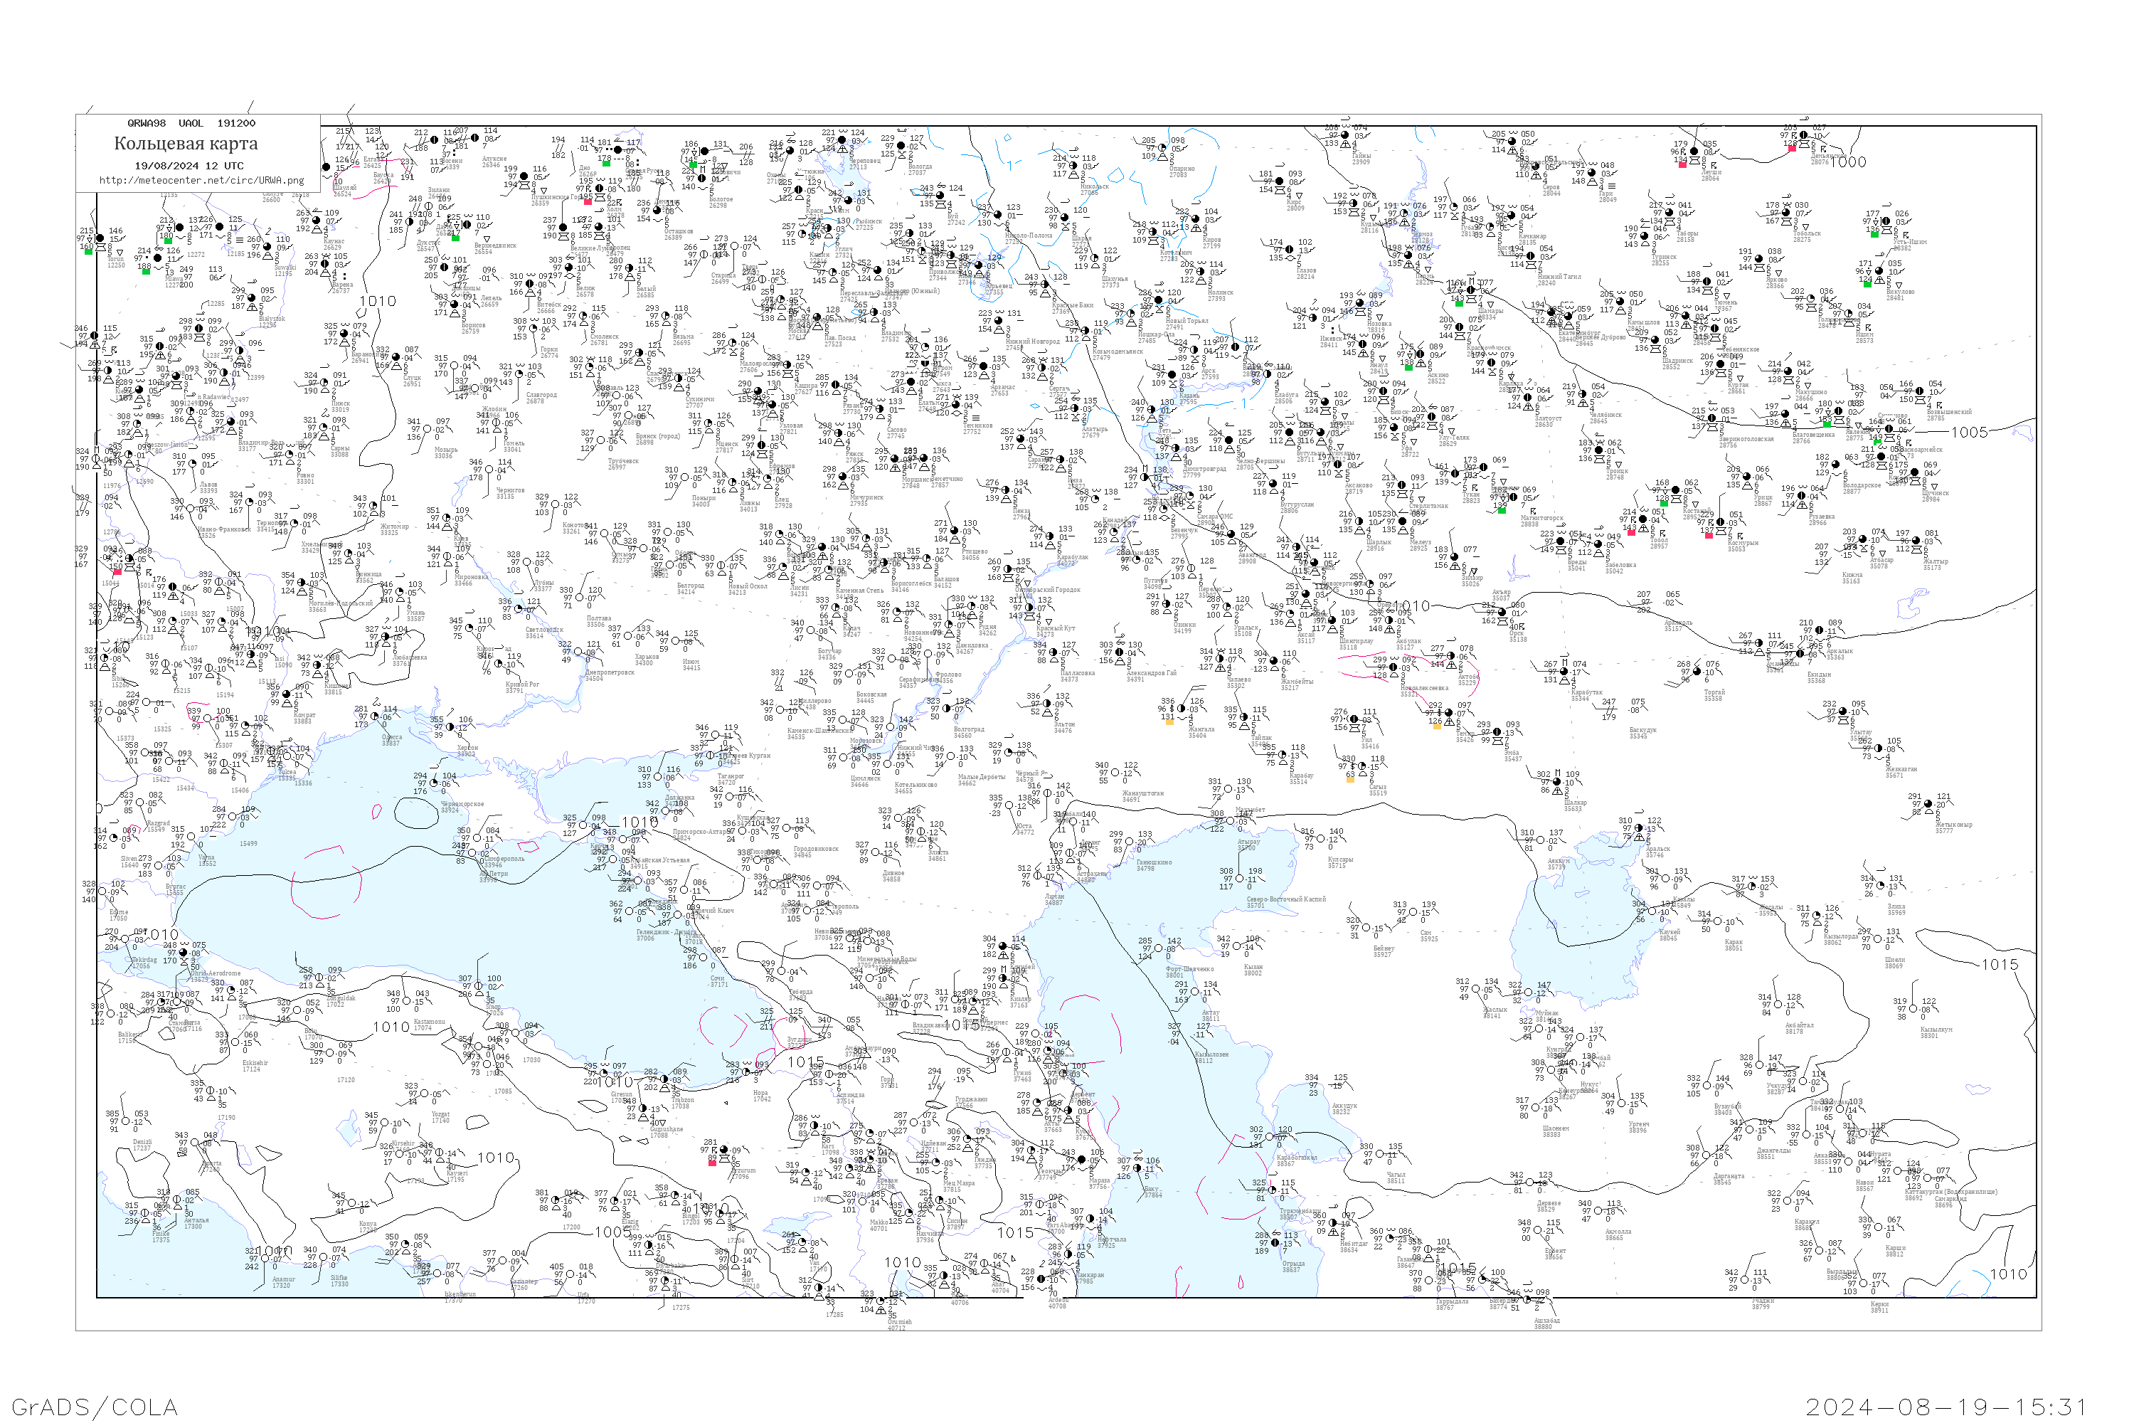Viewport: 2134px width, 1423px height.
Task: Click the filled cloud-cover circle at Курган
Action: click(x=1720, y=364)
